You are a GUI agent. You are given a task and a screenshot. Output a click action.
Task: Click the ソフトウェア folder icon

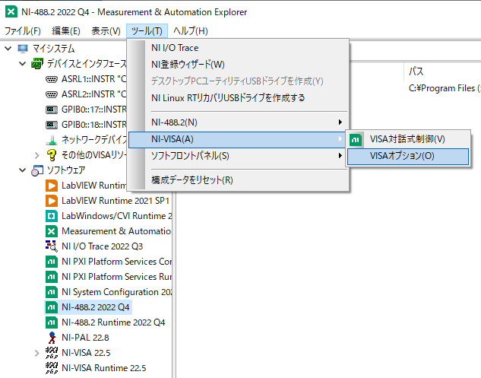tap(37, 170)
